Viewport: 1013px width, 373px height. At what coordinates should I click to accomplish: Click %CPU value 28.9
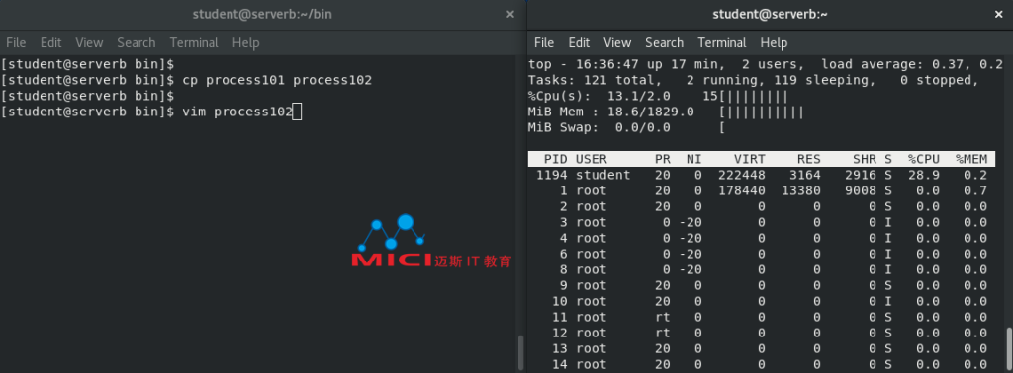tap(924, 175)
